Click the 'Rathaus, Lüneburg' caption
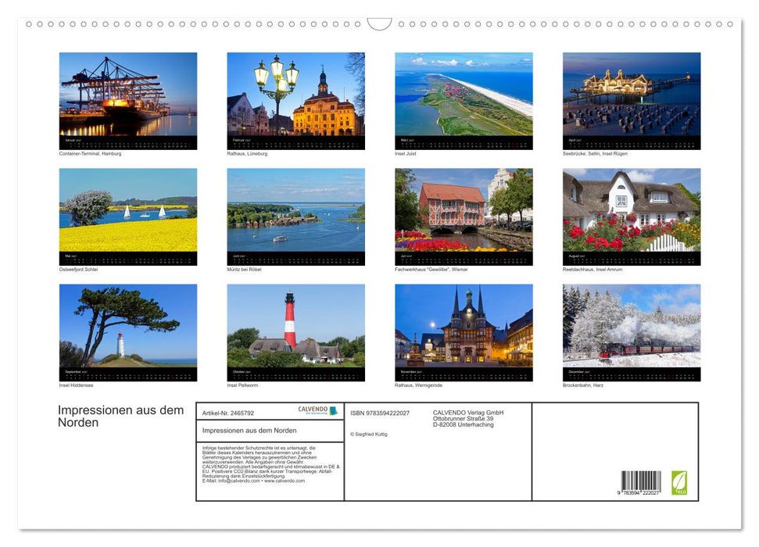The height and width of the screenshot is (547, 759). pos(247,153)
